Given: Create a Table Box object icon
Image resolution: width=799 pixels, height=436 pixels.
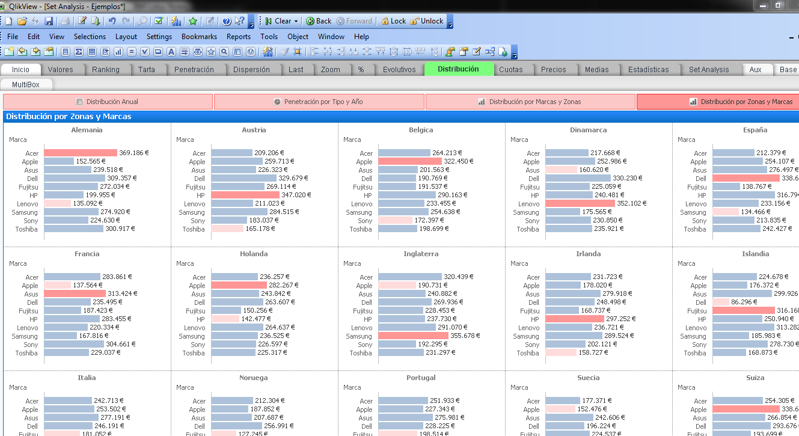Looking at the screenshot, I should click(92, 52).
